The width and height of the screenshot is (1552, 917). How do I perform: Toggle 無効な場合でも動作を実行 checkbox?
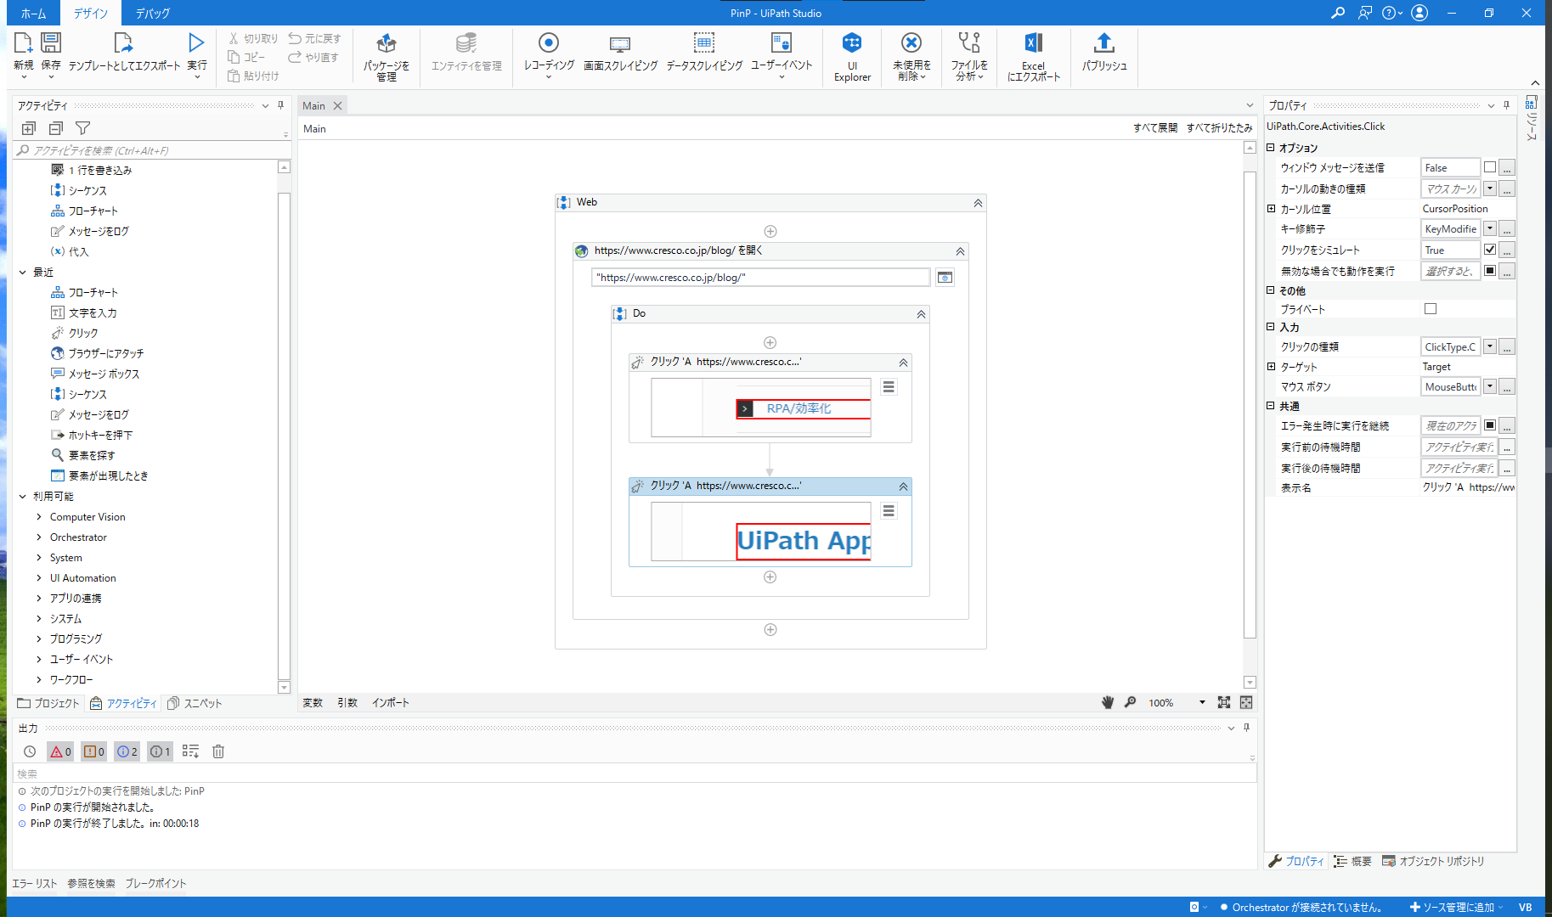pos(1490,271)
